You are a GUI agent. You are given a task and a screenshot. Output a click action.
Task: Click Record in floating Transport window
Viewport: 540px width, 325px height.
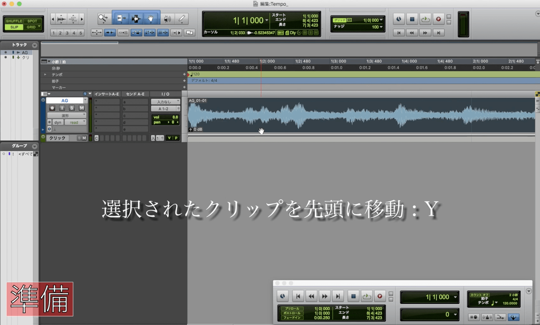tap(380, 296)
